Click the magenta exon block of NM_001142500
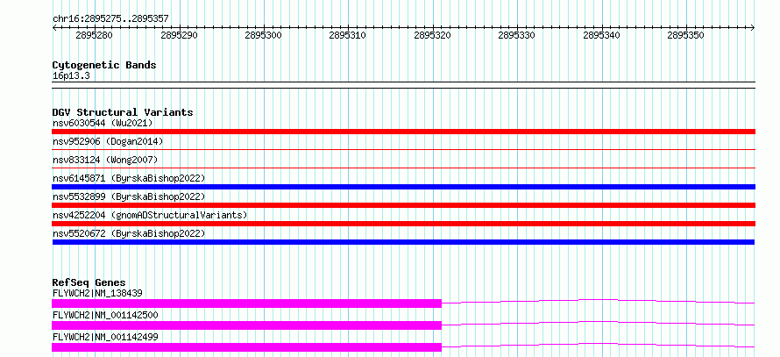Image resolution: width=780 pixels, height=357 pixels. 247,325
